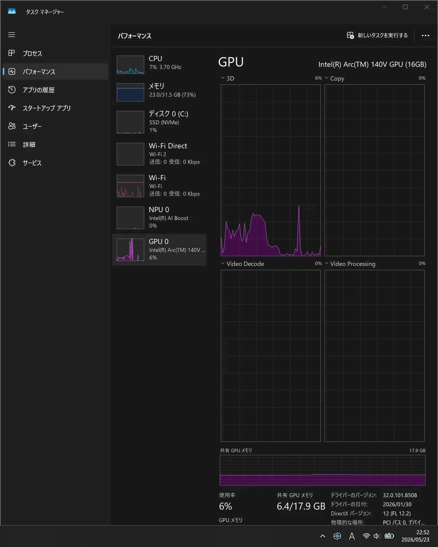Select the GPU 0 entry
Image resolution: width=438 pixels, height=547 pixels.
pyautogui.click(x=159, y=249)
